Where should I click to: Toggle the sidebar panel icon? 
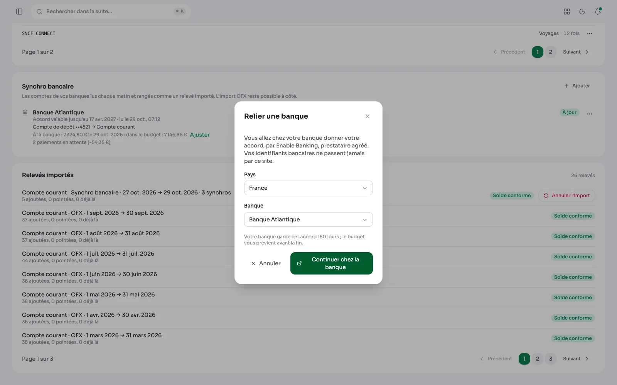tap(19, 12)
